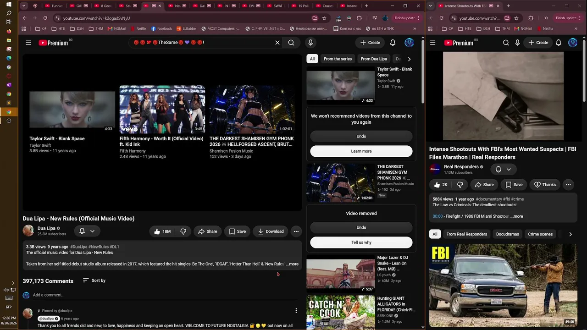
Task: Open tab search dropdown in left browser window
Action: (25, 6)
